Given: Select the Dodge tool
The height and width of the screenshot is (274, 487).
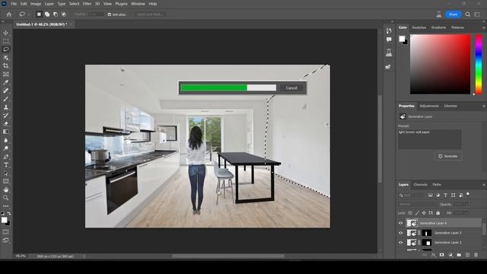Looking at the screenshot, I should 5,148.
